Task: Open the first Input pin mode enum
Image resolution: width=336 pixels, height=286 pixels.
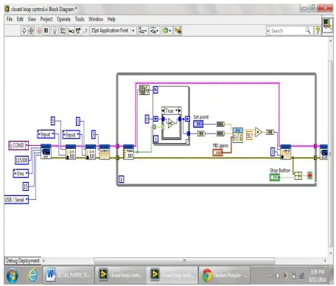Action: pyautogui.click(x=46, y=134)
